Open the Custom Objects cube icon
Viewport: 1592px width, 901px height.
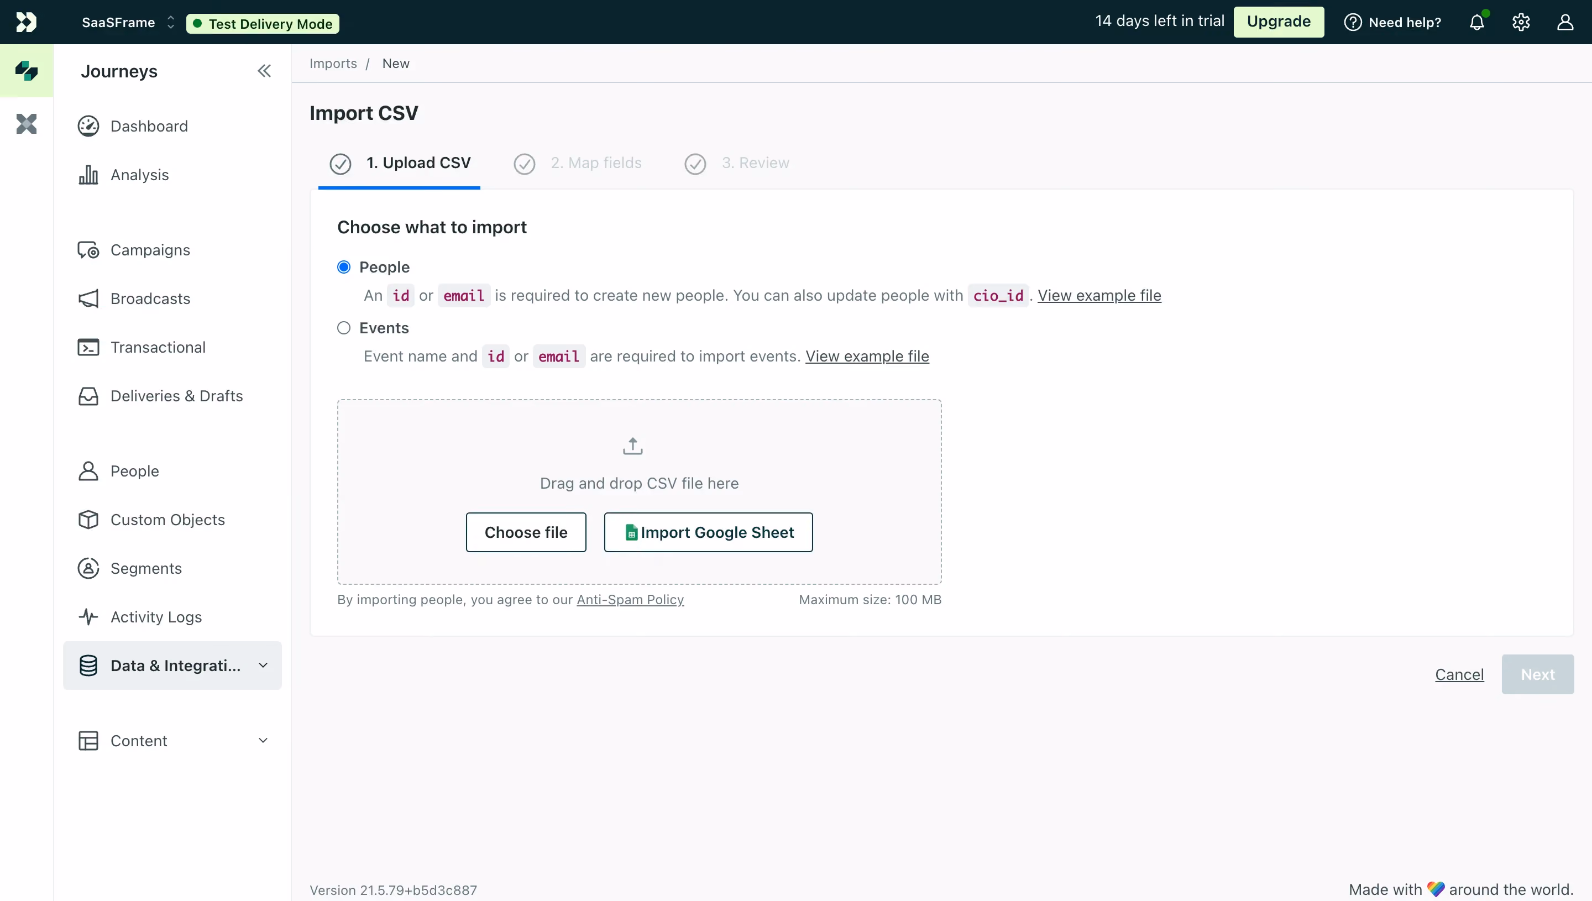88,520
